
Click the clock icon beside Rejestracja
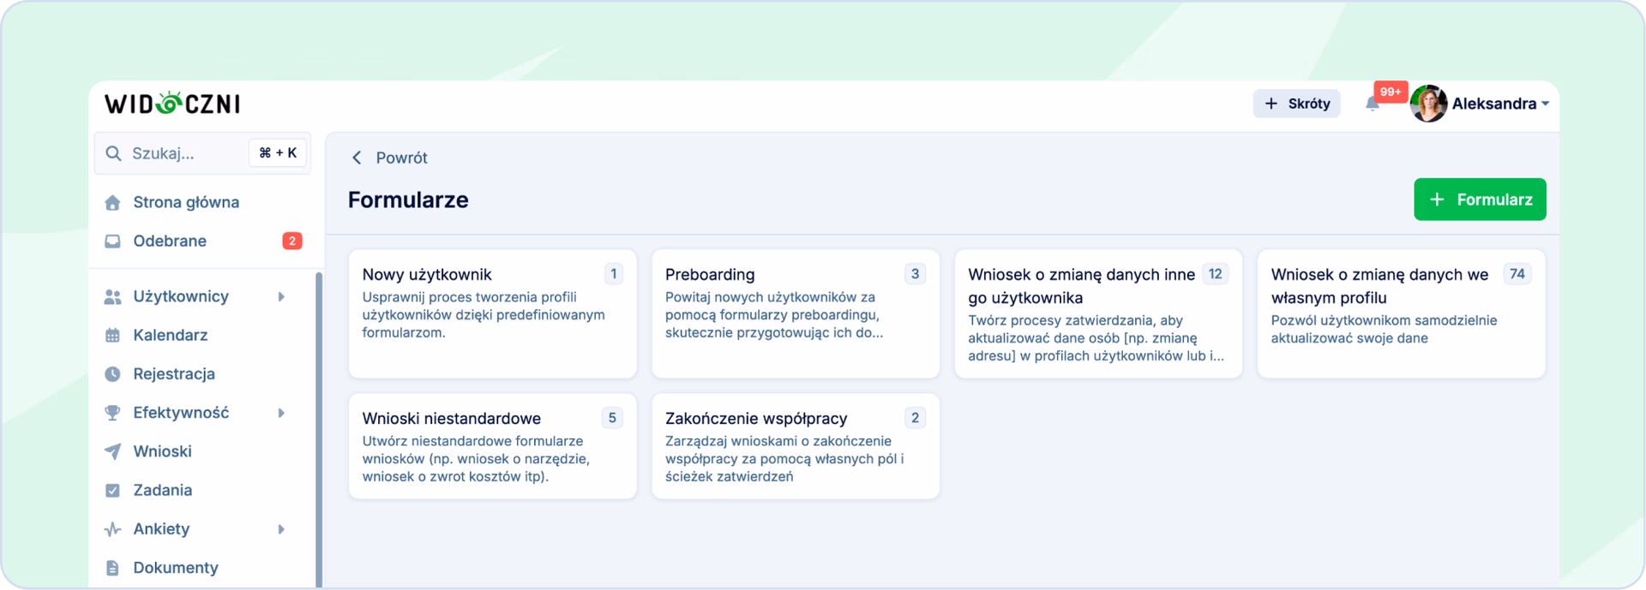(x=112, y=374)
